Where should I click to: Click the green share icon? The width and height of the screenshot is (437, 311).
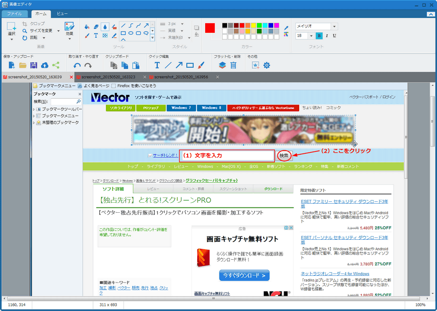(x=56, y=65)
